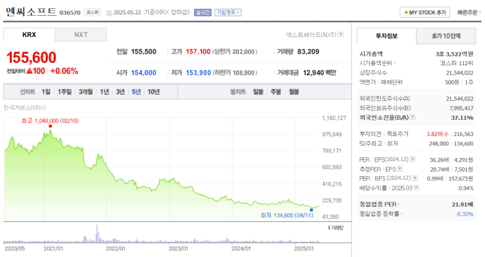485x257 pixels.
Task: Click the 고가 value 157,100
Action: 198,51
